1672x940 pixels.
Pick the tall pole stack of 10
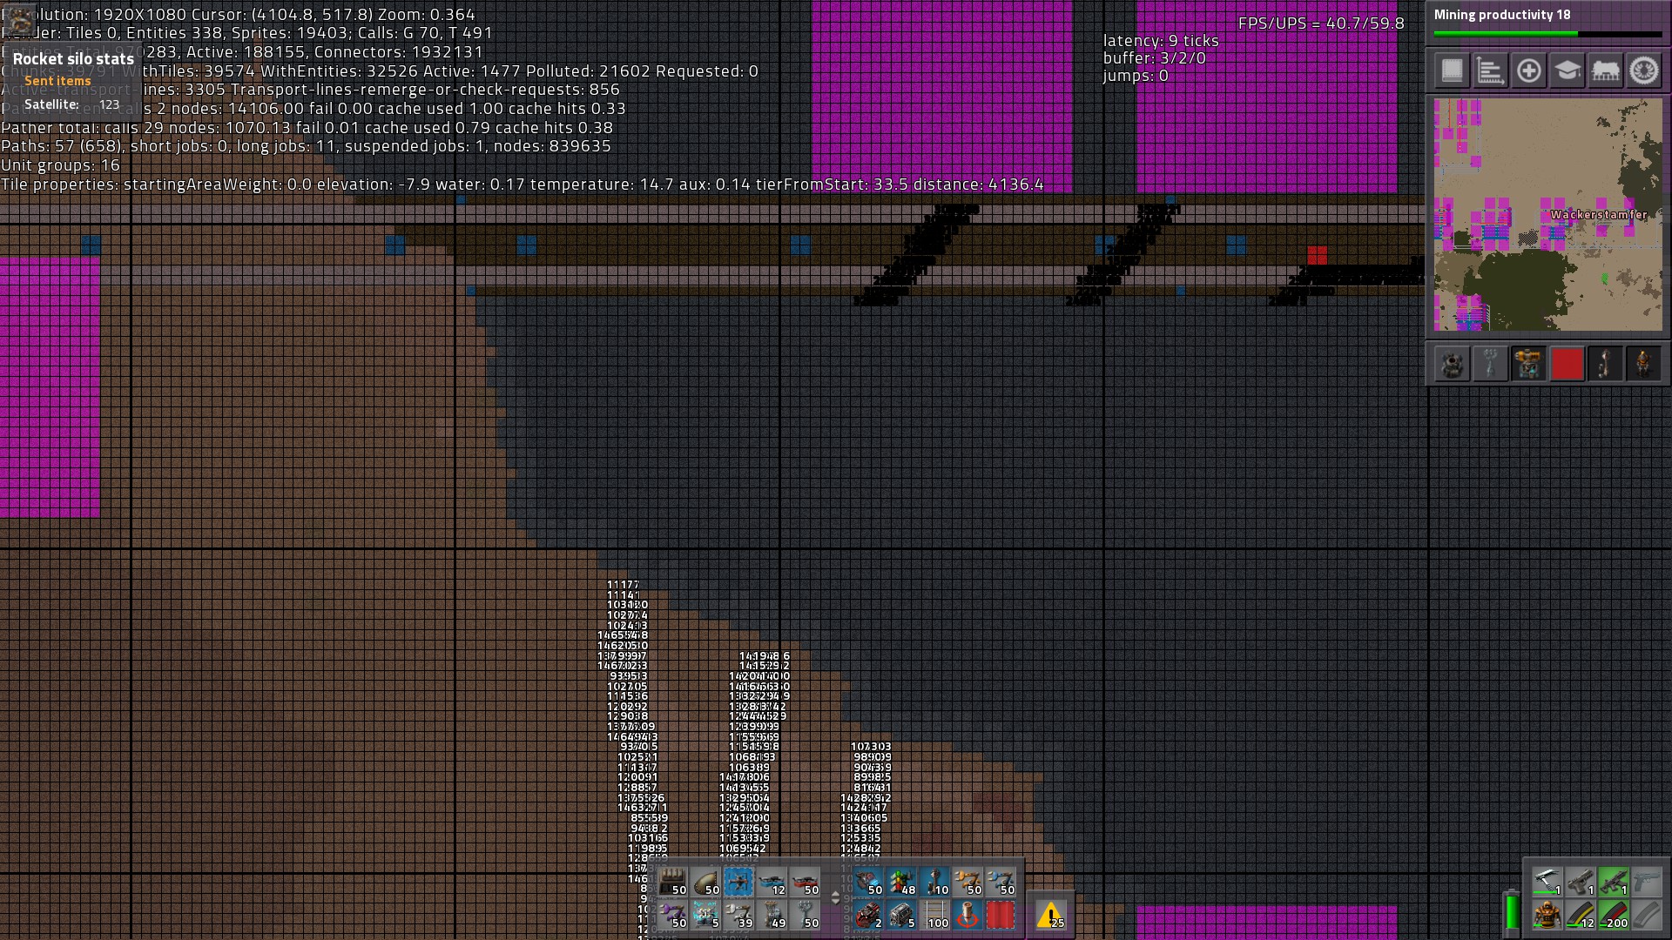(x=934, y=882)
